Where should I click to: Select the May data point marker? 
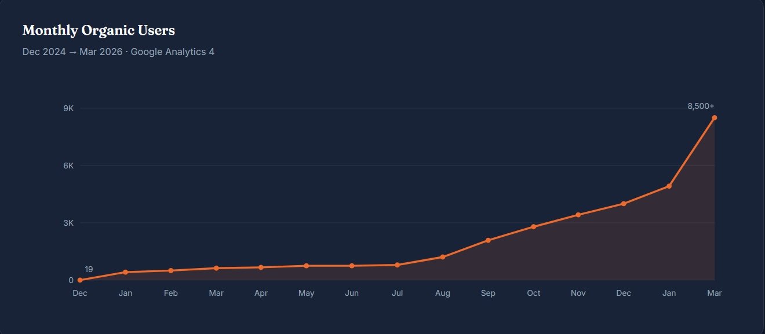[307, 266]
